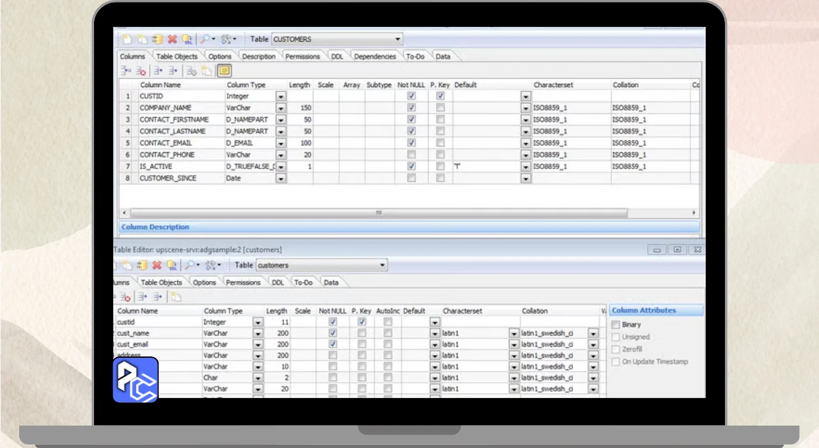Open the DDL tab in the lower editor
819x448 pixels.
[x=278, y=282]
